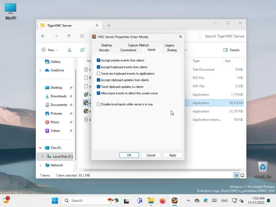Viewport: 276px width, 207px height.
Task: Add a new Explorer tab
Action: click(x=109, y=26)
